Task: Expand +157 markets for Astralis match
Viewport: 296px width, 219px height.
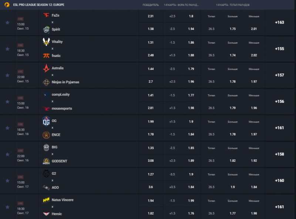Action: [279, 75]
